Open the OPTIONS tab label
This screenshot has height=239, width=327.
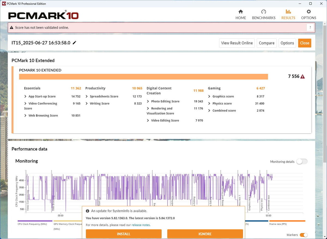tap(309, 18)
